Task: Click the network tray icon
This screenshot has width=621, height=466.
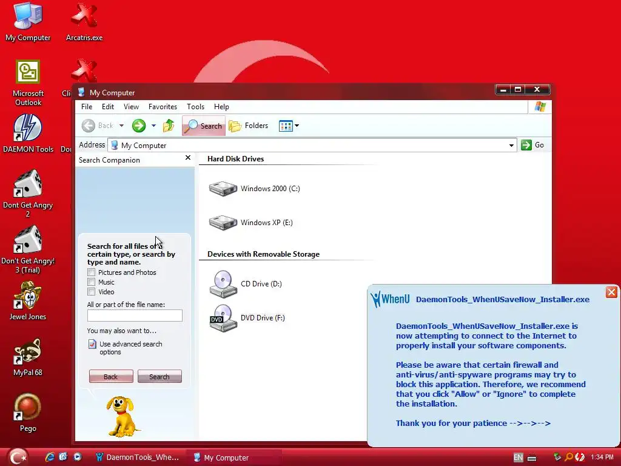Action: click(557, 458)
